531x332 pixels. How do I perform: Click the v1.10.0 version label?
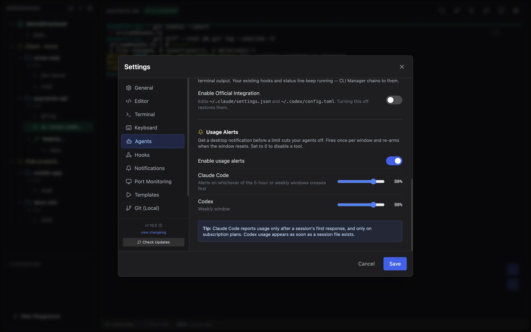[x=151, y=225]
